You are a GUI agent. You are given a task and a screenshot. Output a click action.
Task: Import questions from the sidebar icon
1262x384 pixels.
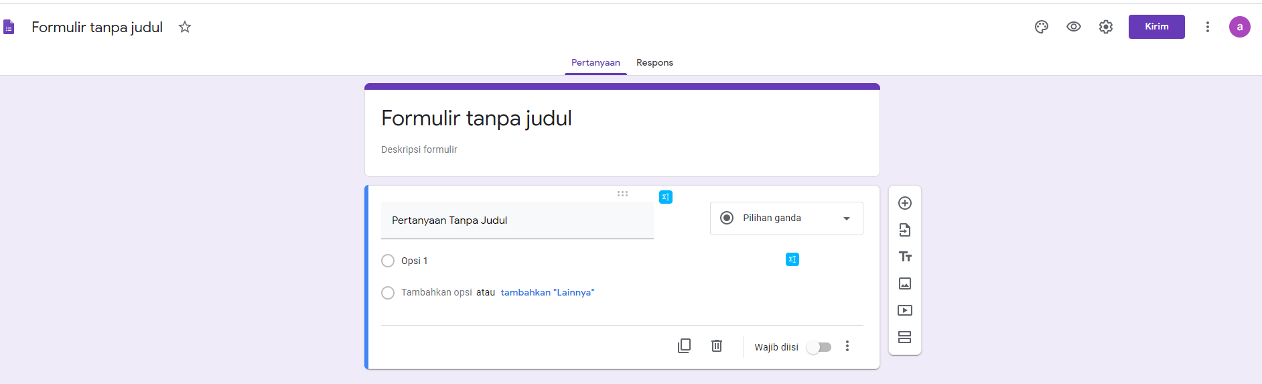coord(905,230)
